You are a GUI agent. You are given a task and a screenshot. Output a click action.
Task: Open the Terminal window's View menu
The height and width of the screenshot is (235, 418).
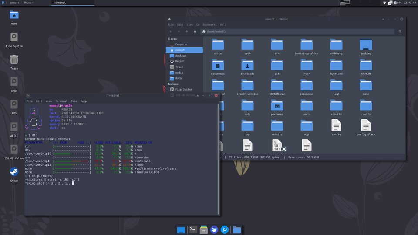(x=49, y=101)
